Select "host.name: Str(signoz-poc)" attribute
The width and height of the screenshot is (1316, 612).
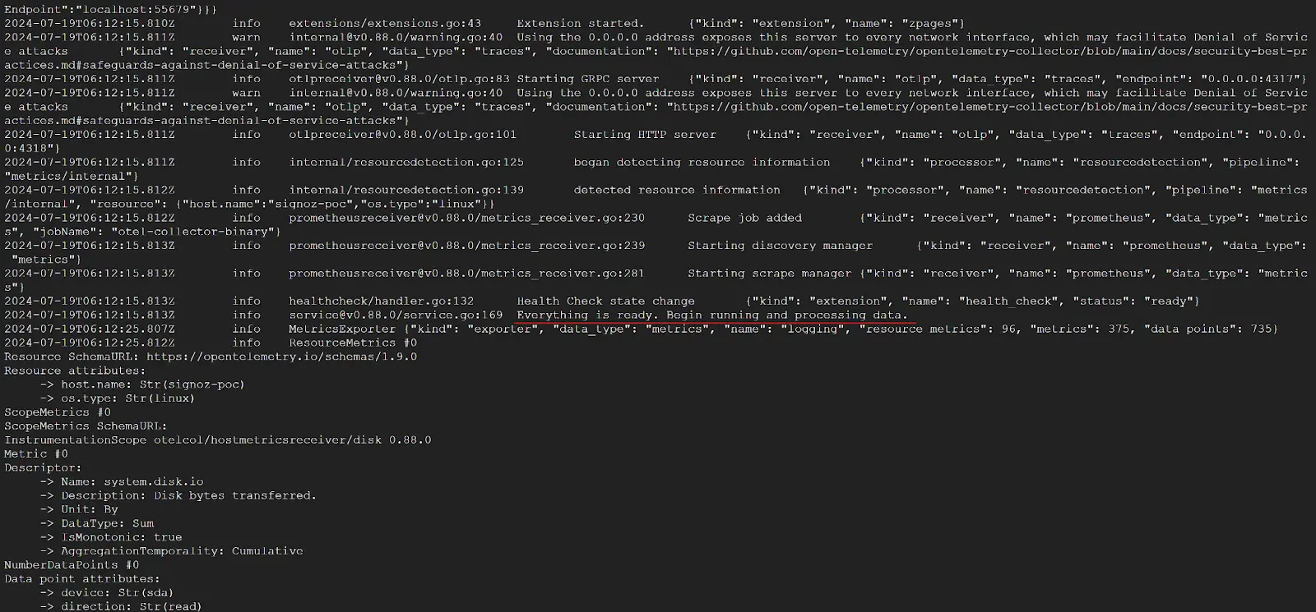pos(153,384)
